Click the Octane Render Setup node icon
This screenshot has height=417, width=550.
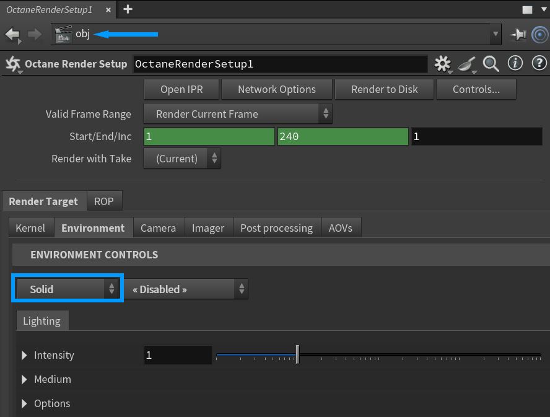click(x=13, y=64)
